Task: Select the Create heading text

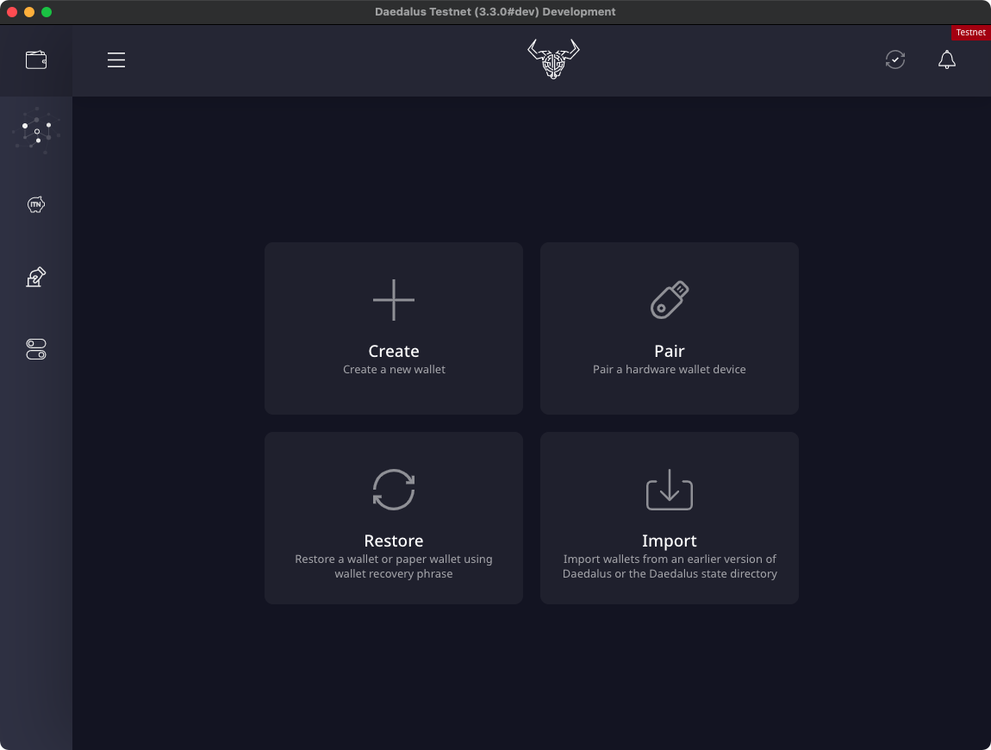Action: coord(394,351)
